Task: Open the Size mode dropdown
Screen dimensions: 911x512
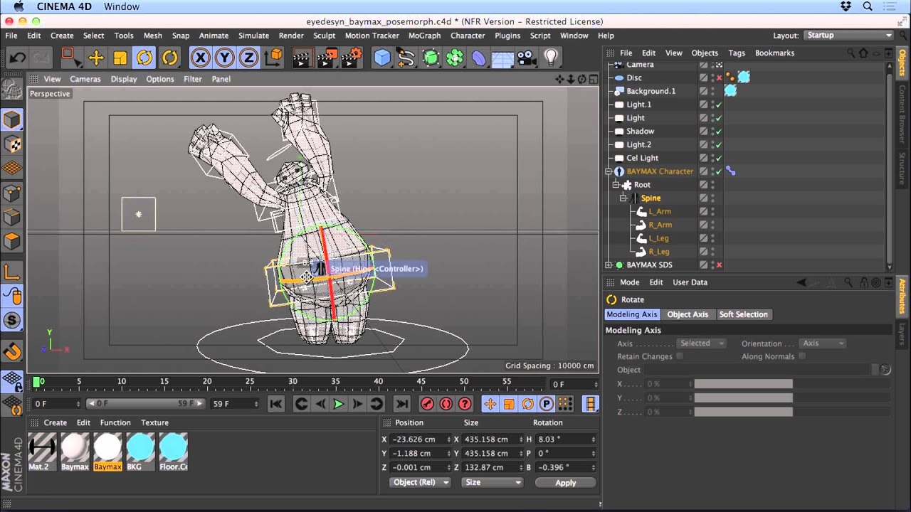Action: tap(492, 482)
